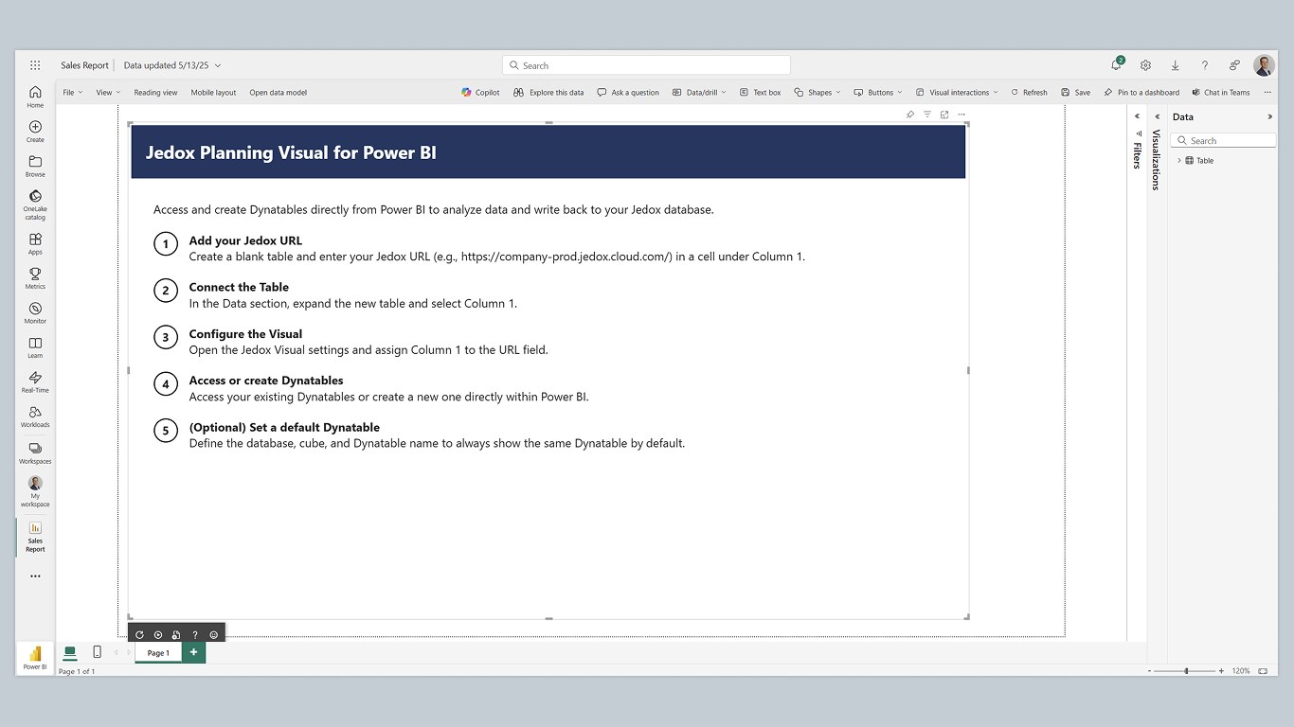Show more sidebar options ellipsis

coord(35,576)
